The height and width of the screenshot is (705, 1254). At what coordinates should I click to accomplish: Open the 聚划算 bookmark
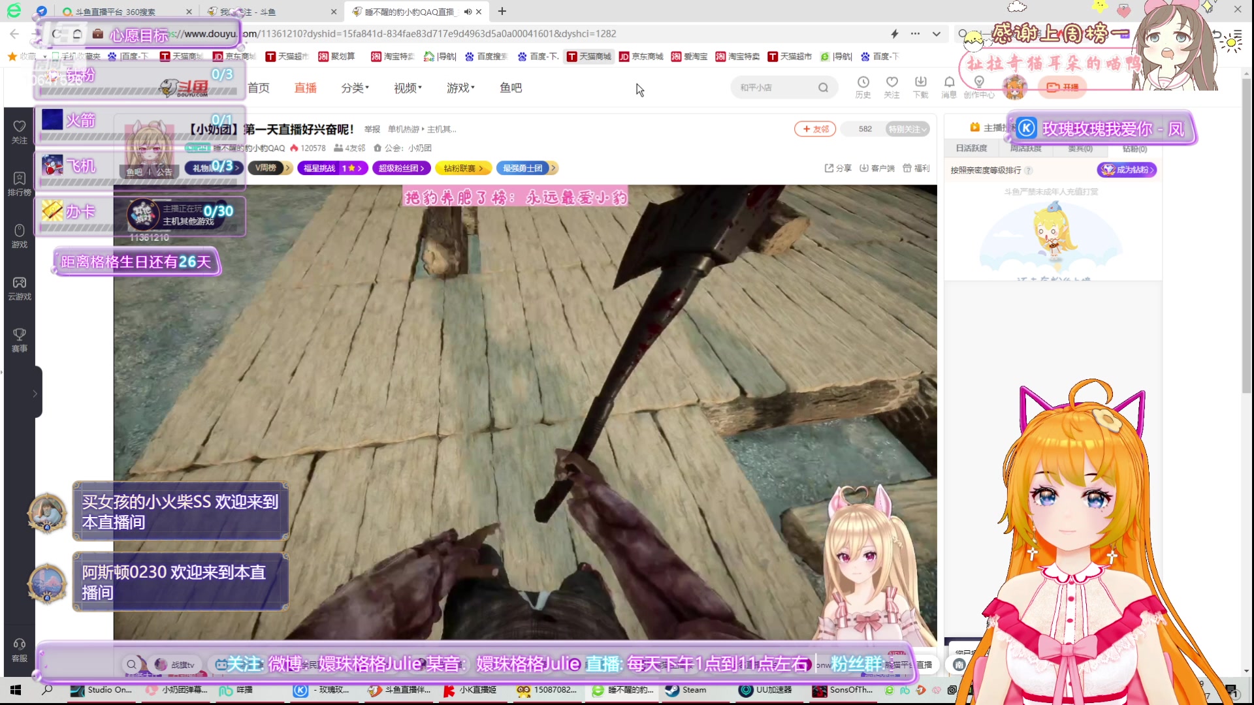pyautogui.click(x=336, y=57)
